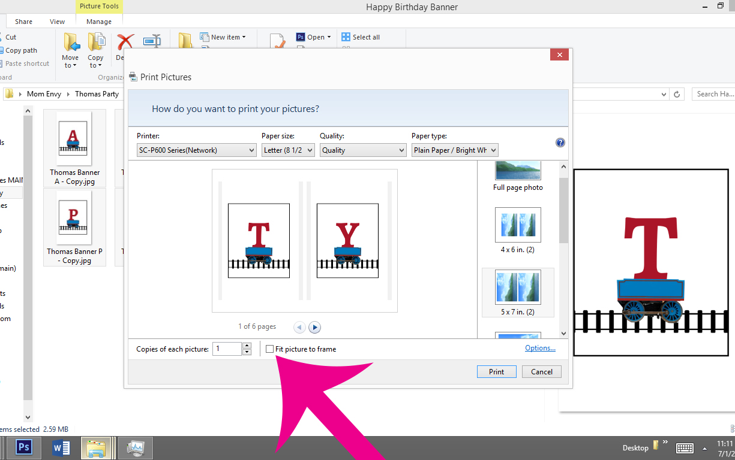
Task: Select Thomas Banner A - Copy.jpg file
Action: pos(74,148)
